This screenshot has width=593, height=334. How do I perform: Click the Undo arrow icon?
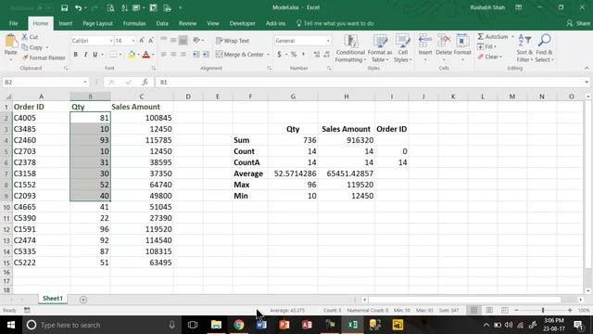coord(78,7)
